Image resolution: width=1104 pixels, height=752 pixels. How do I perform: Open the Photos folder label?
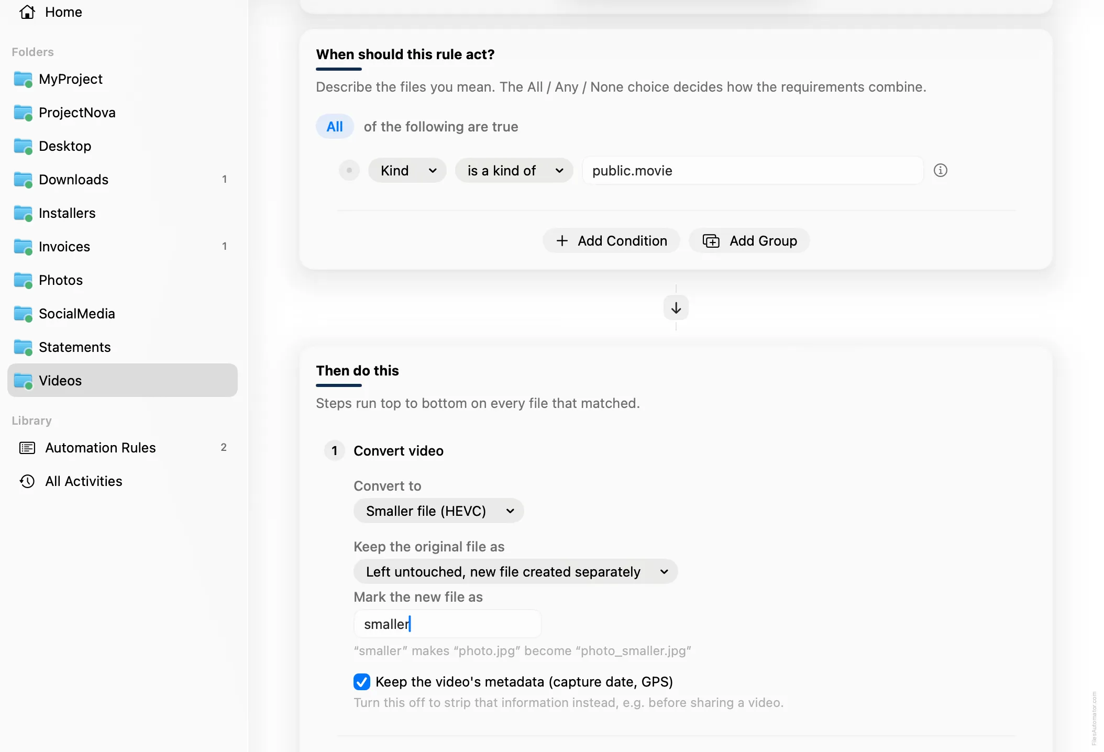pos(61,280)
